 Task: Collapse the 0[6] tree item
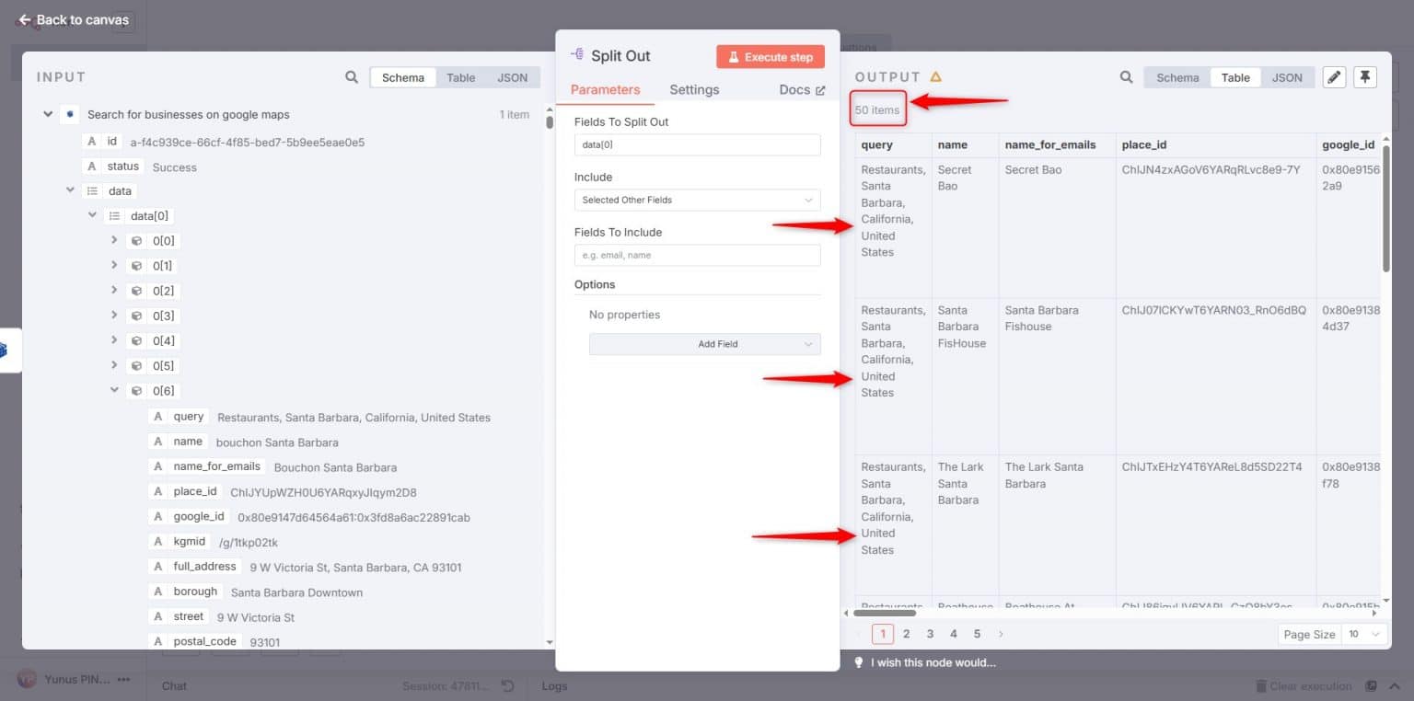114,390
